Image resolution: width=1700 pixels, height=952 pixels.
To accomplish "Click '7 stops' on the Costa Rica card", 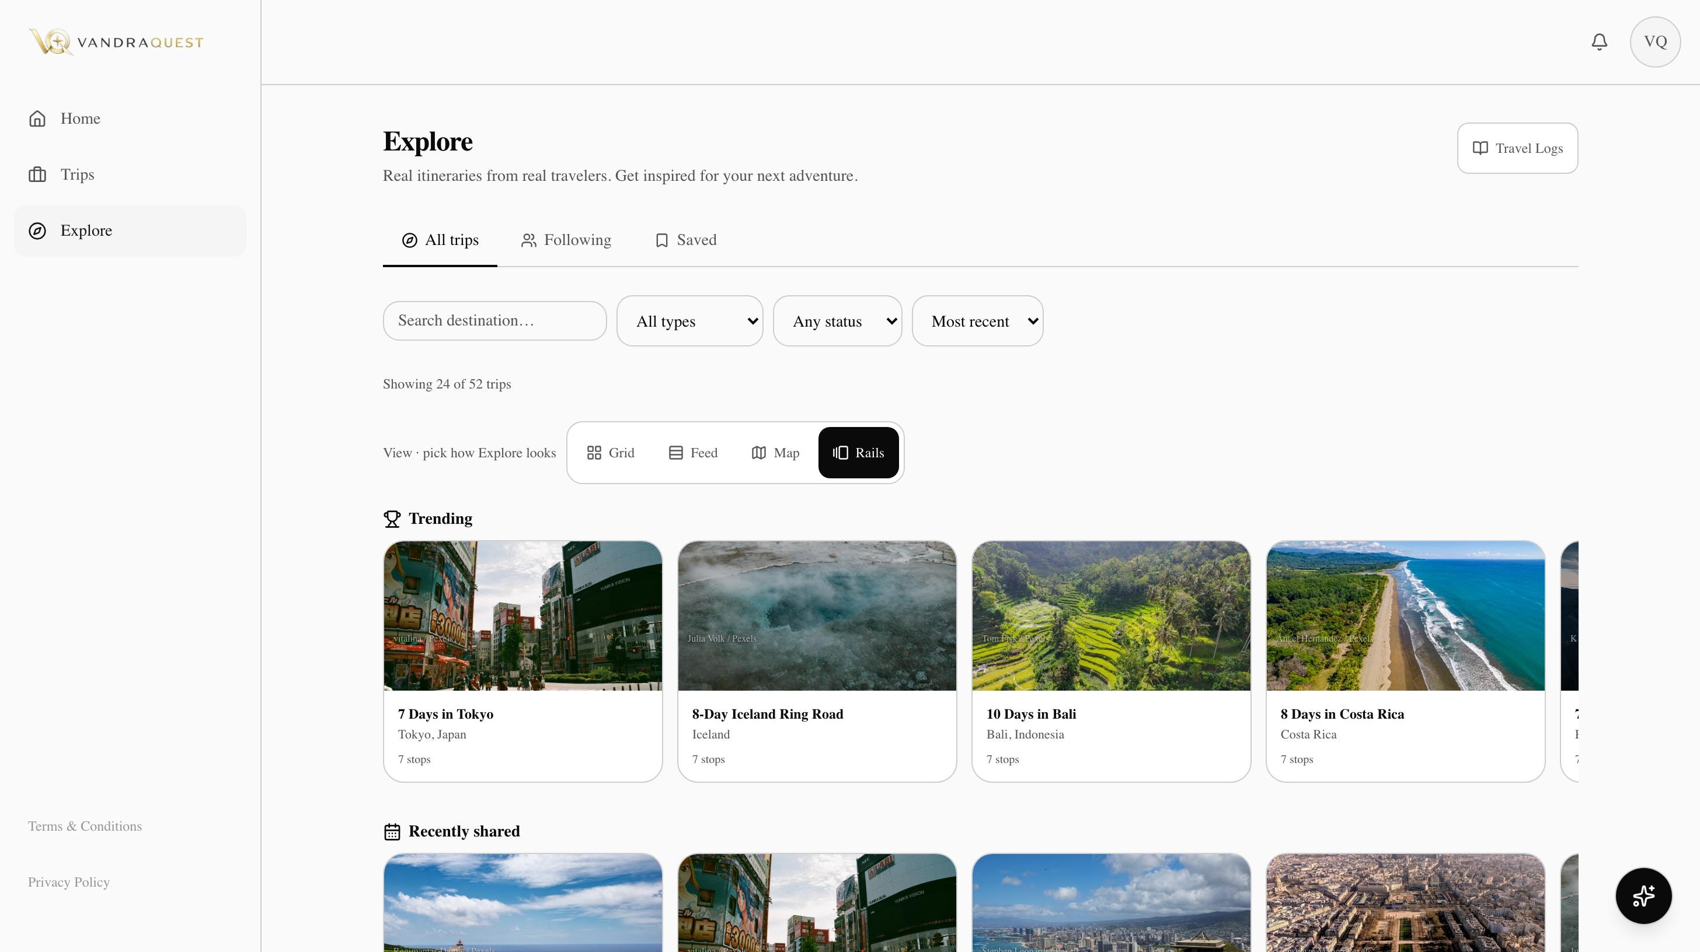I will tap(1297, 759).
